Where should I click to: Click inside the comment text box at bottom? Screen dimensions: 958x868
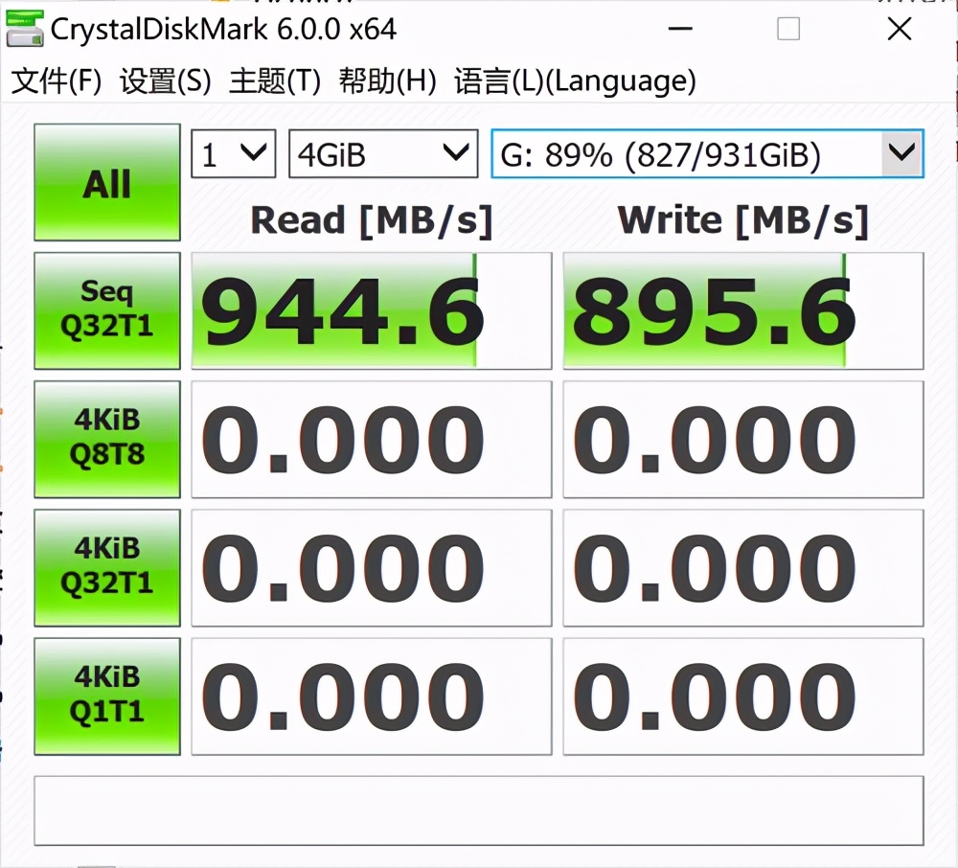click(479, 810)
